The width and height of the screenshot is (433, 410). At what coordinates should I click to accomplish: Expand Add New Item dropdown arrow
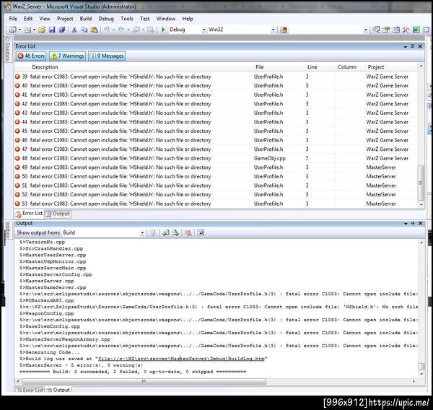click(34, 30)
